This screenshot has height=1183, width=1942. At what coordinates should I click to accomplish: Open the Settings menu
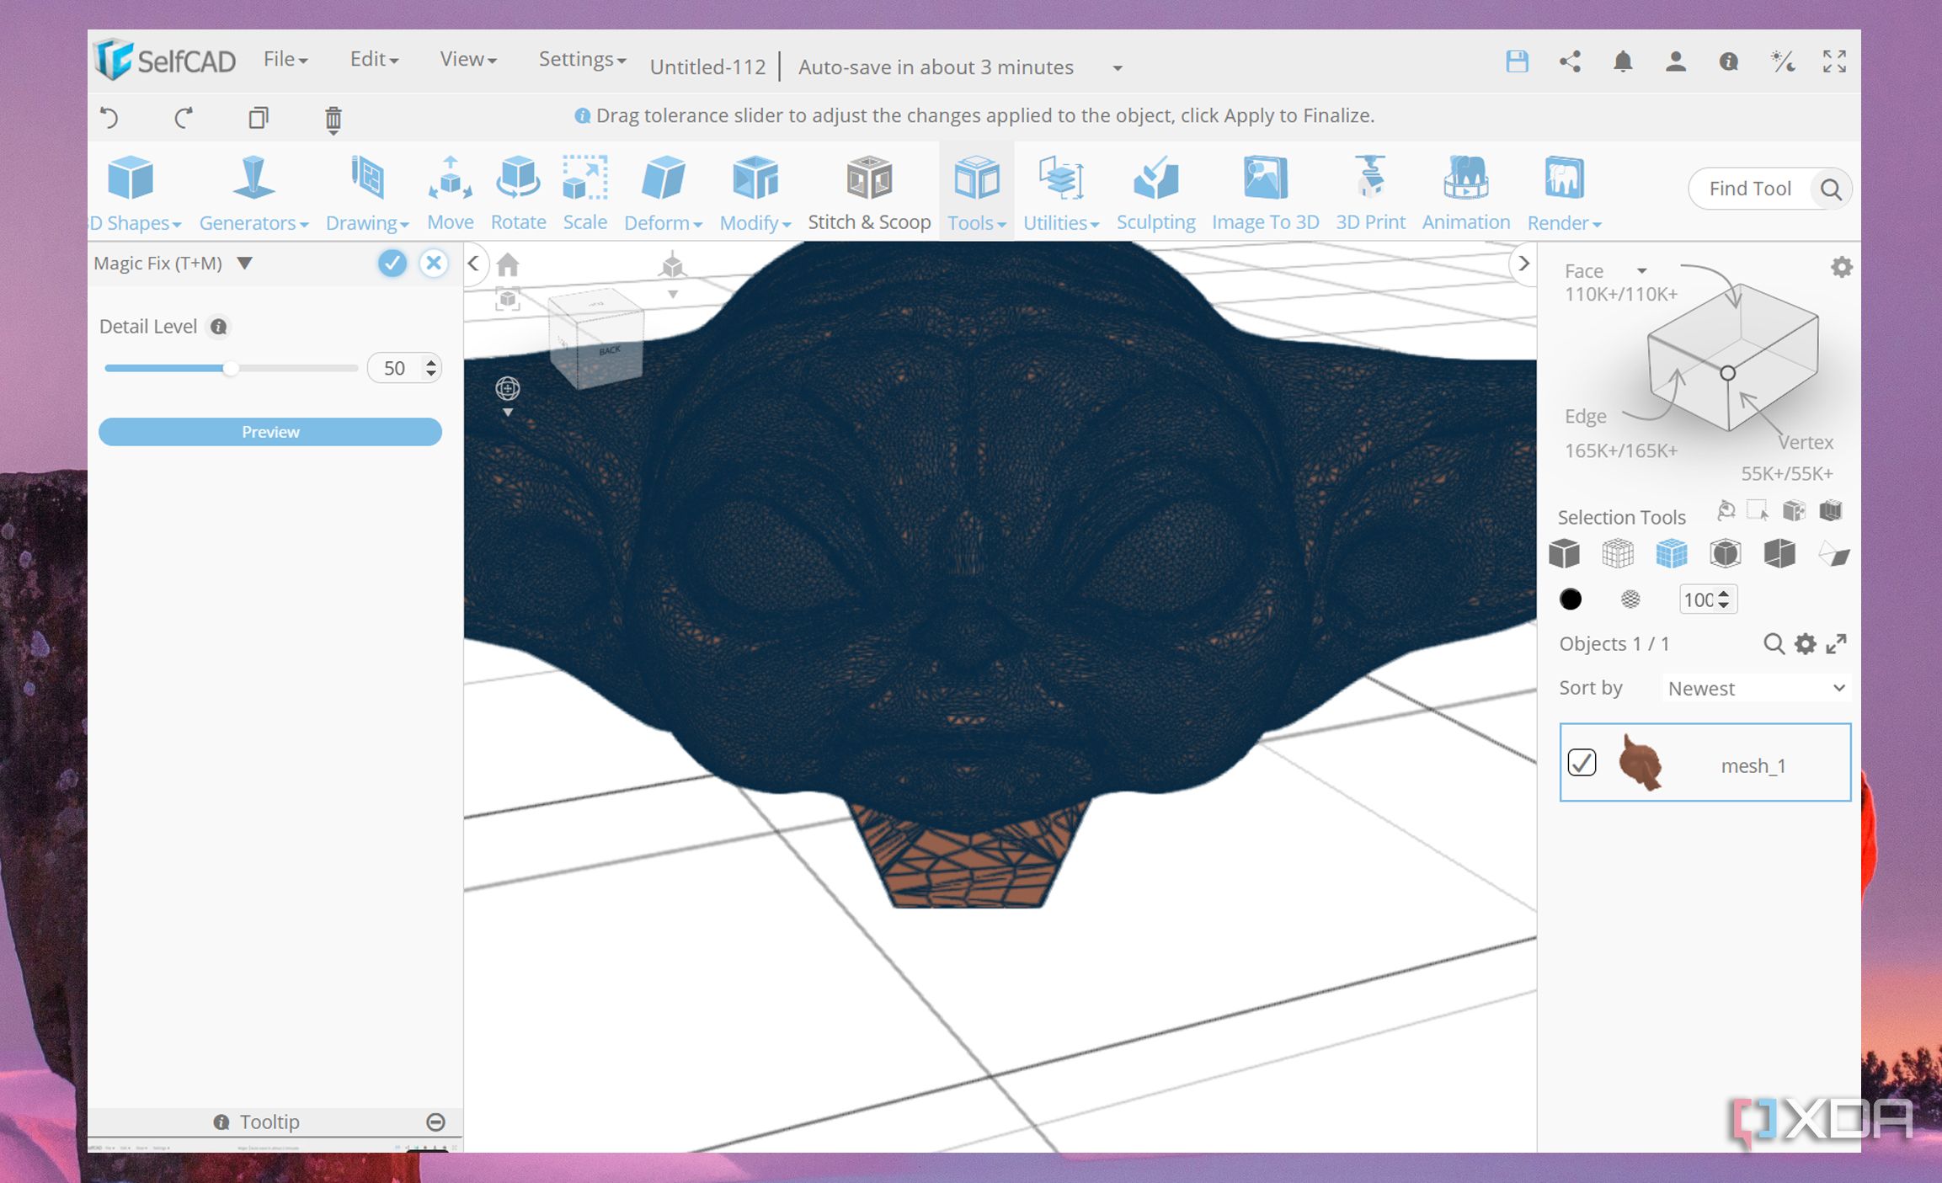[x=582, y=59]
